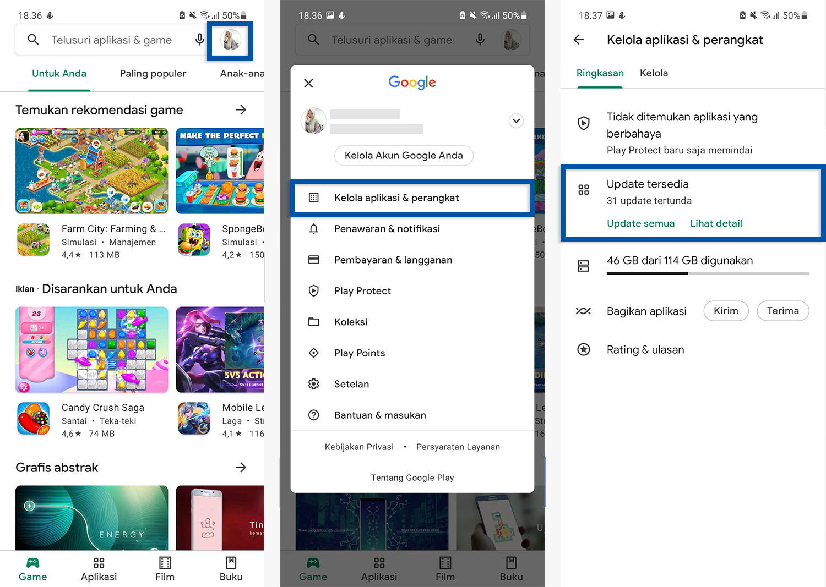
Task: Tap the Koleksi folder icon
Action: 314,322
